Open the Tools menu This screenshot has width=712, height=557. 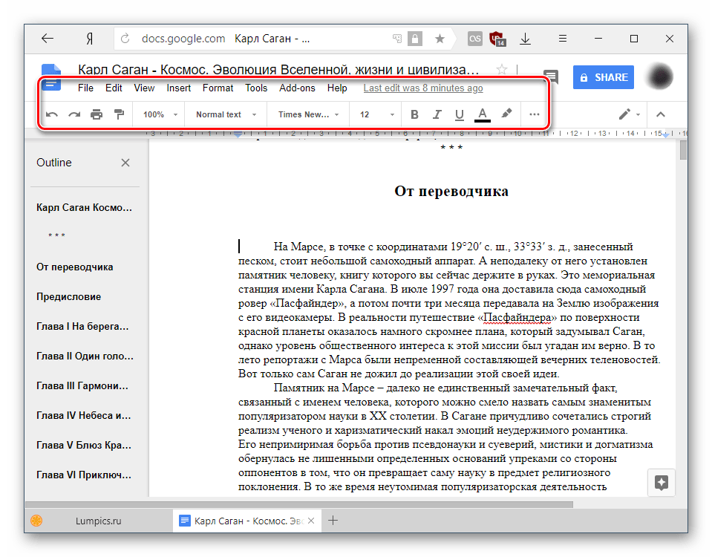click(x=256, y=88)
